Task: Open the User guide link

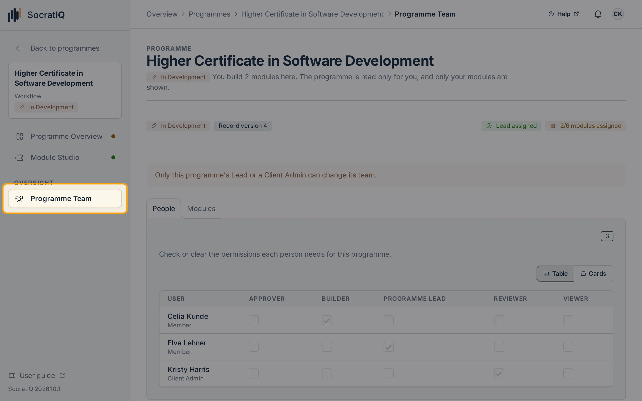Action: tap(37, 375)
